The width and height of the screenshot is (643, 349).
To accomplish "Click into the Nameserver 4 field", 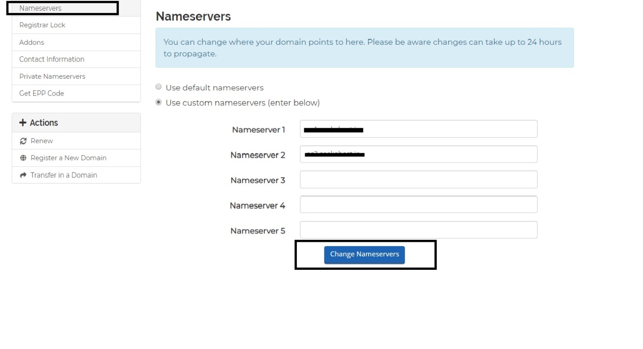I will coord(419,205).
